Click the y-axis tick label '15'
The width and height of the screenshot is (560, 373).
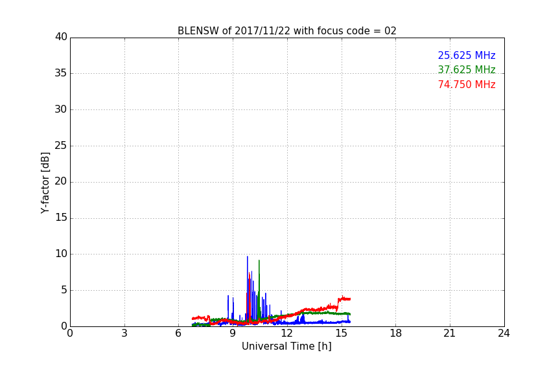pos(61,218)
